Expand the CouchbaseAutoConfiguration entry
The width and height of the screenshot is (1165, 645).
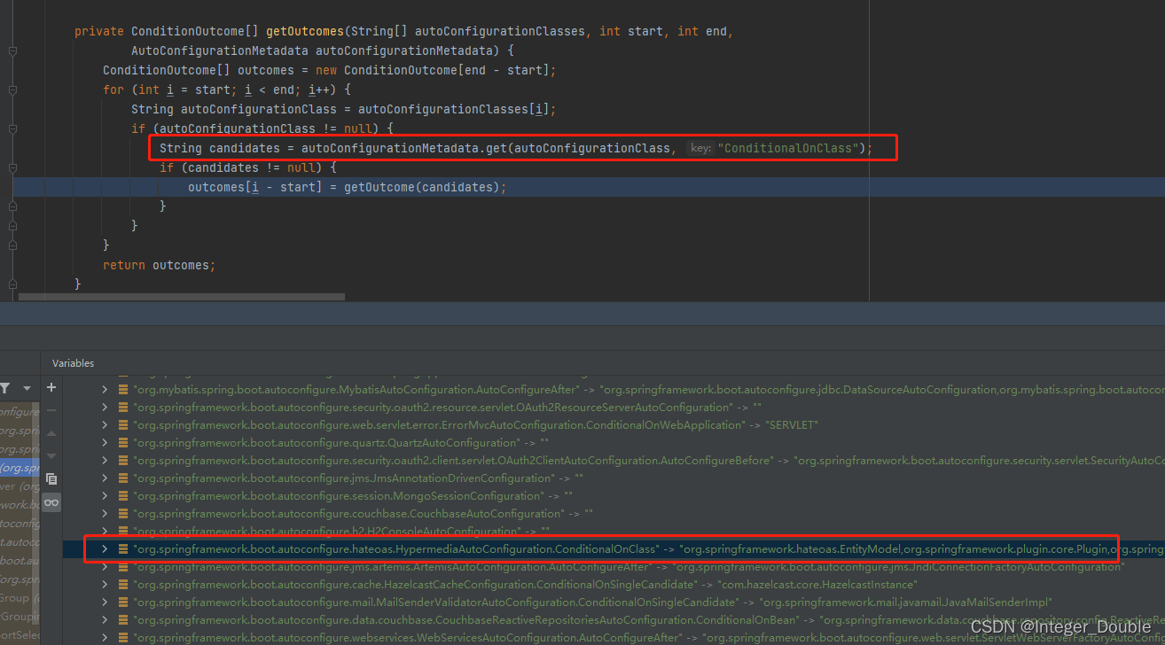pyautogui.click(x=105, y=514)
